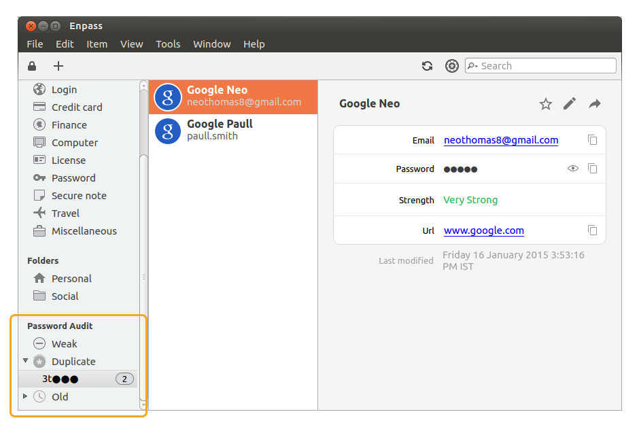This screenshot has width=639, height=446.
Task: Expand the Old passwords section
Action: pyautogui.click(x=25, y=396)
